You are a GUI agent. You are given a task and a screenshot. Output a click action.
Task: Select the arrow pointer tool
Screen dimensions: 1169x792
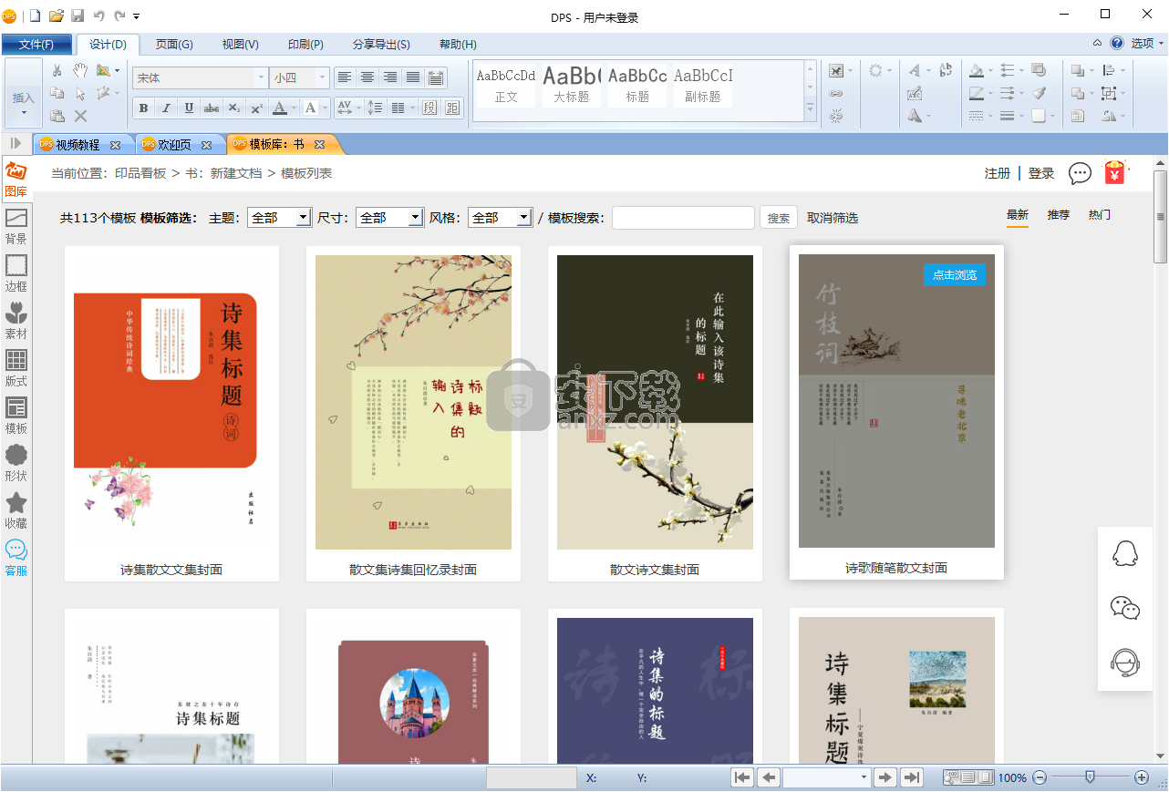click(80, 94)
